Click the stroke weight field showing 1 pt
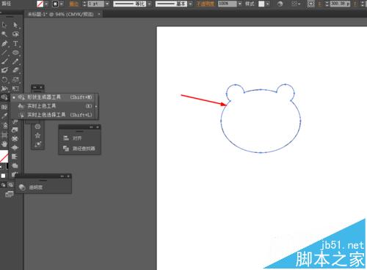Screen dimensions: 367x270 (x=95, y=4)
